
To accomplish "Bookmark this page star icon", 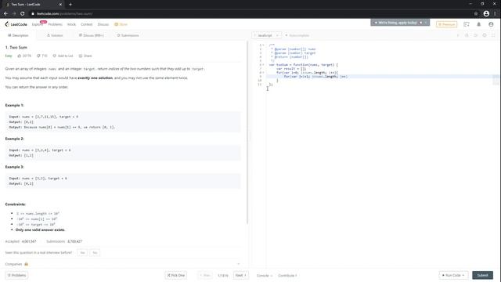I will pyautogui.click(x=476, y=14).
